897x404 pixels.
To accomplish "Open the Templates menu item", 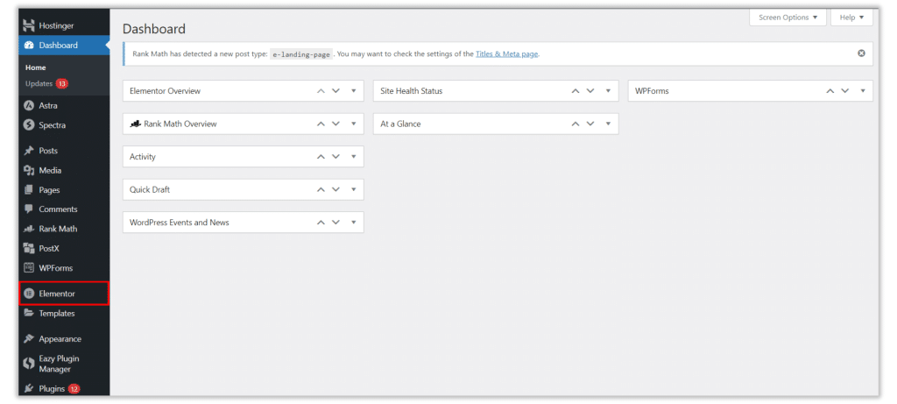I will pyautogui.click(x=63, y=313).
